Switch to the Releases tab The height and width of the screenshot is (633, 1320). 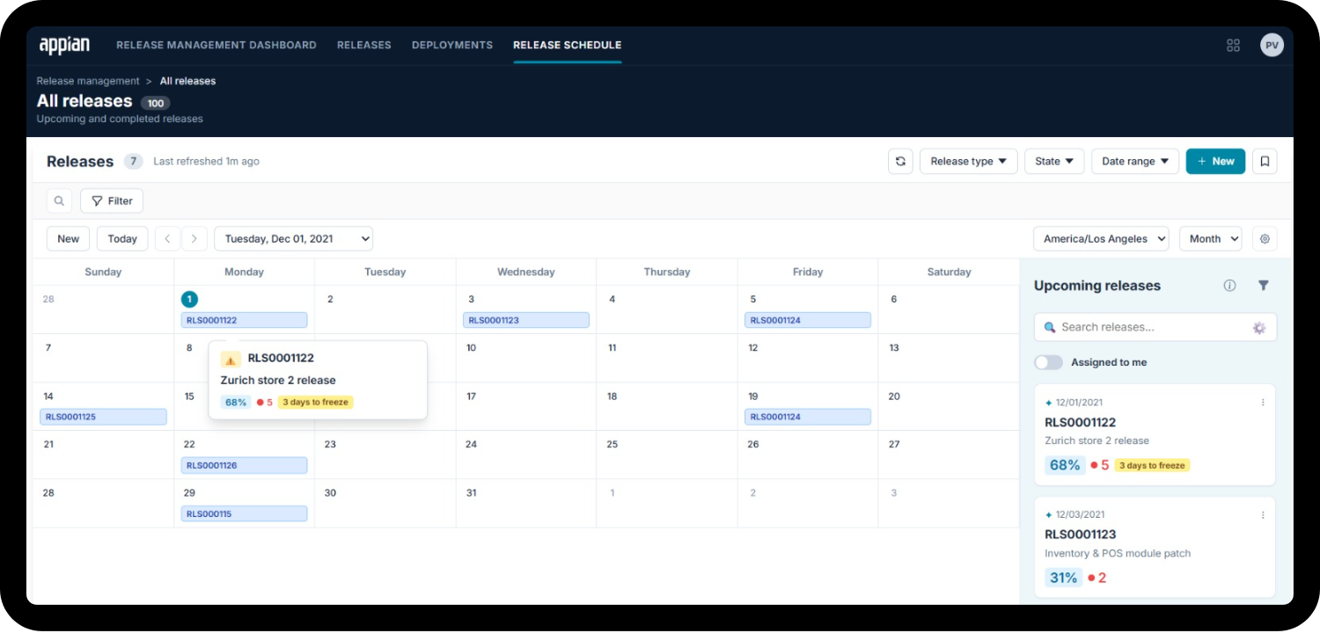(364, 45)
